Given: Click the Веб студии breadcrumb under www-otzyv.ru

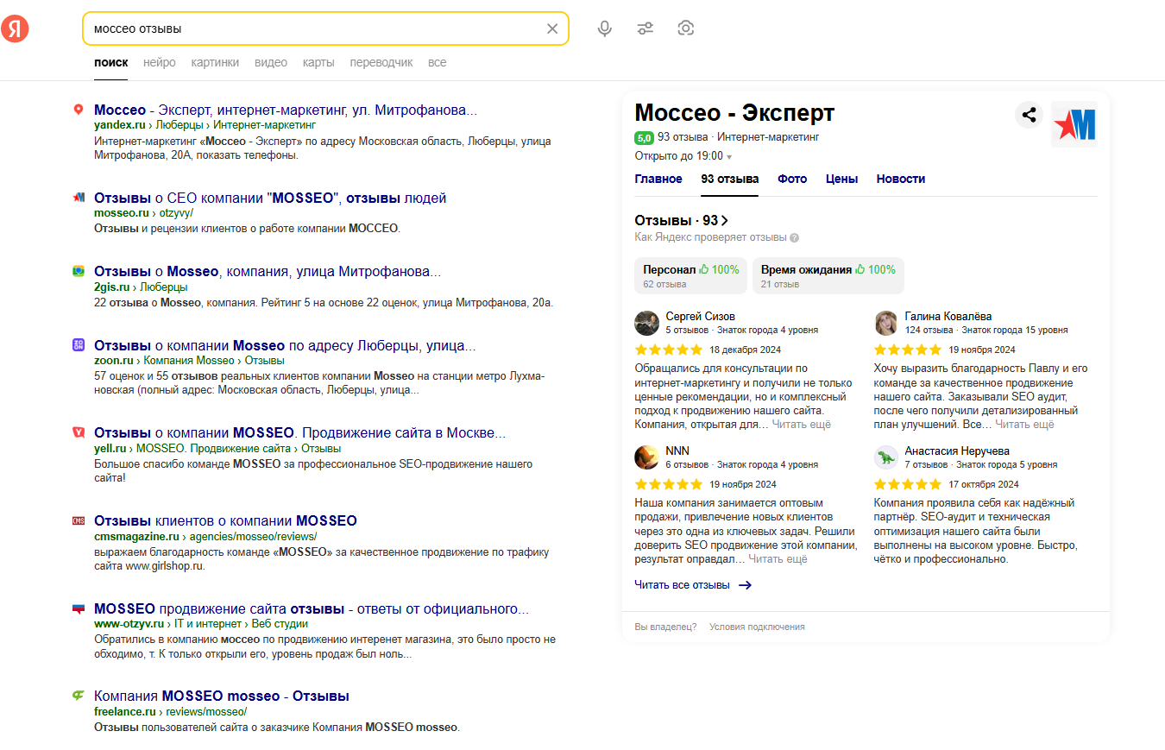Looking at the screenshot, I should tap(280, 624).
